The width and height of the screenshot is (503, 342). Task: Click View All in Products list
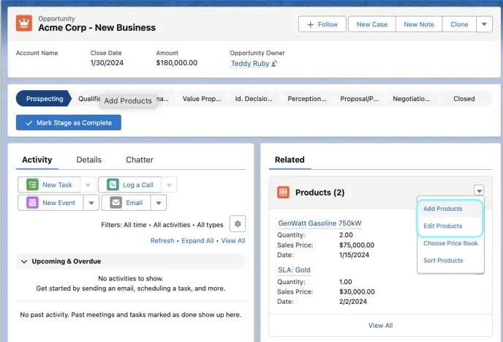click(x=380, y=325)
